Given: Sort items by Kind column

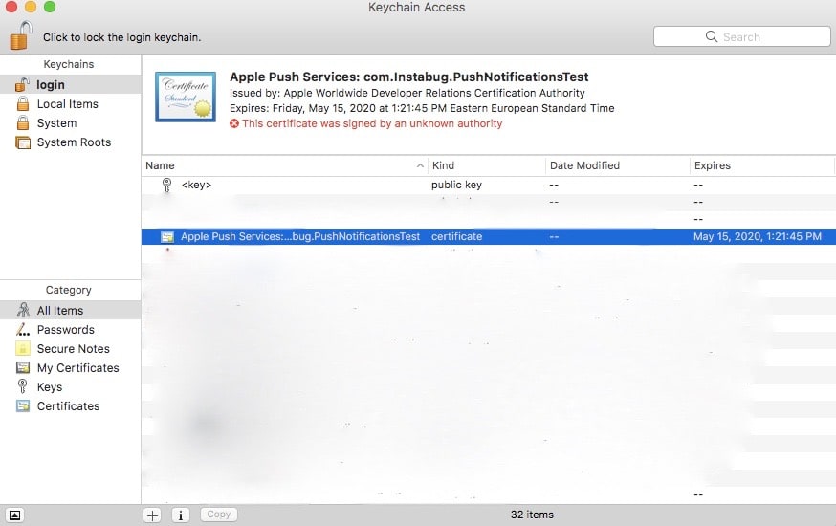Looking at the screenshot, I should pyautogui.click(x=487, y=165).
